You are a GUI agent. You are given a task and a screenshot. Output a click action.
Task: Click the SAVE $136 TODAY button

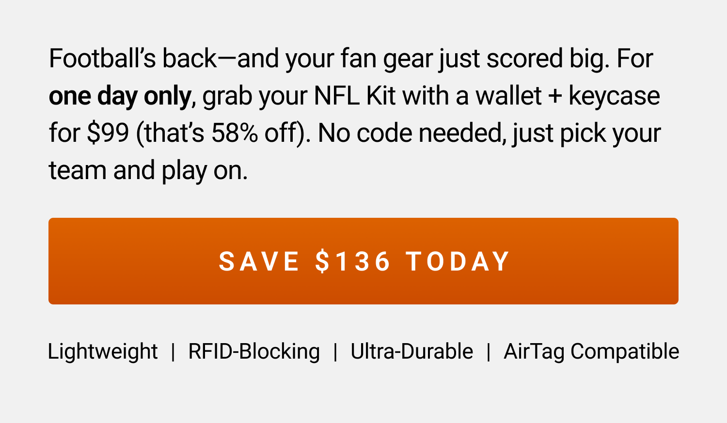click(x=363, y=261)
